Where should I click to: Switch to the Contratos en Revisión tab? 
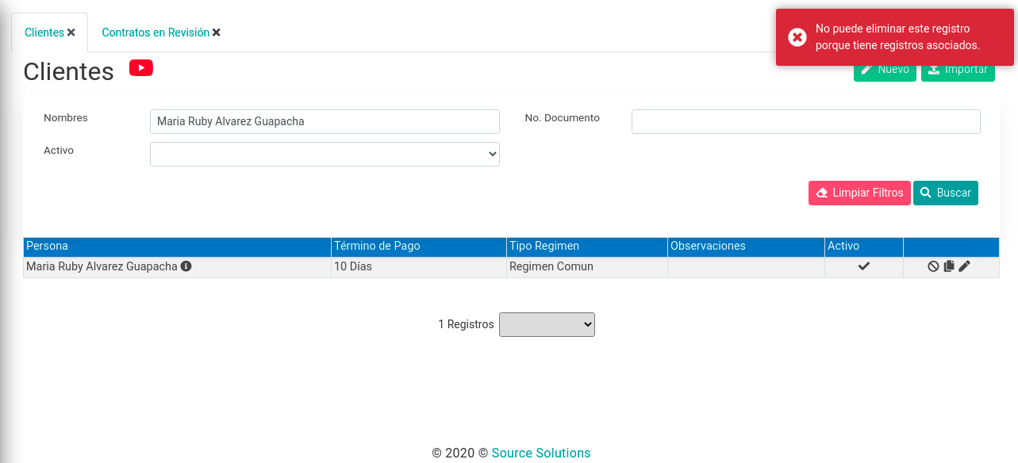tap(156, 33)
